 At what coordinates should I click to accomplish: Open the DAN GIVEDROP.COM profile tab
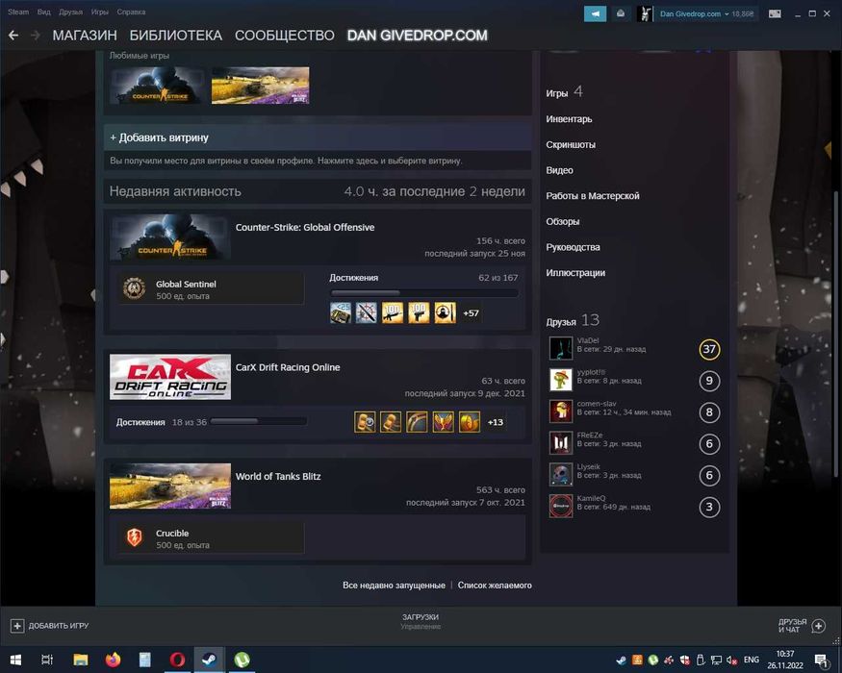tap(418, 36)
